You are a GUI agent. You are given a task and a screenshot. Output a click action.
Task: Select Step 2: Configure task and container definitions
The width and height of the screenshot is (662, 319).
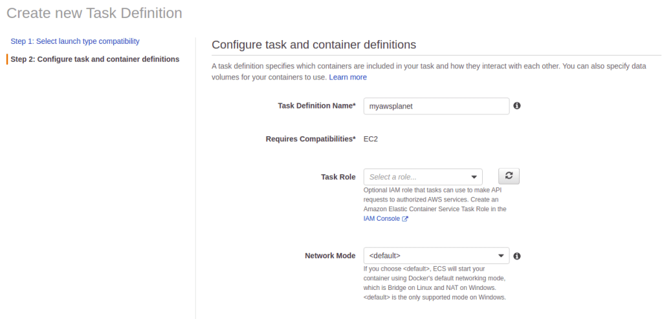pyautogui.click(x=95, y=59)
